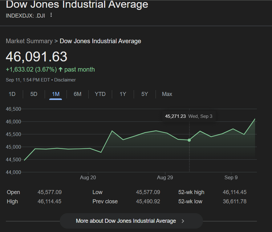Choose the 1Y time range

point(123,94)
